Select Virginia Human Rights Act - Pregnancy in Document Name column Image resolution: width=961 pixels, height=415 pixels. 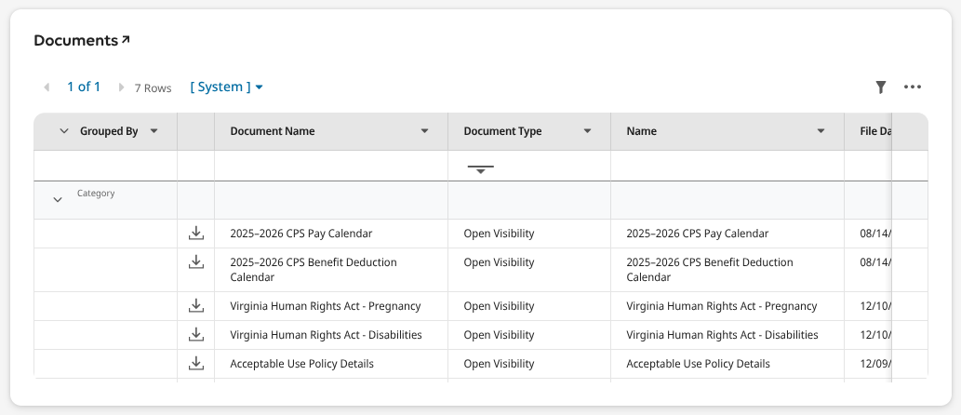point(326,306)
